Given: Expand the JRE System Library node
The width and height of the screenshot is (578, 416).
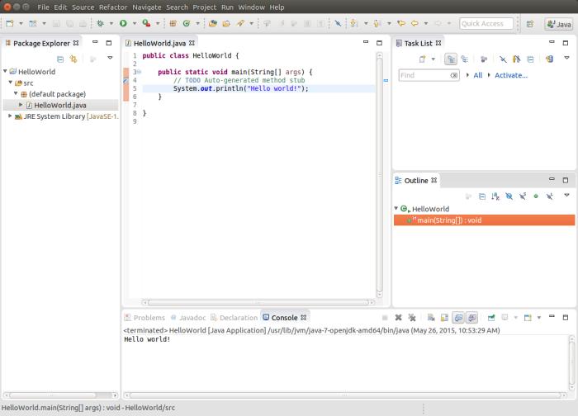Looking at the screenshot, I should point(10,116).
